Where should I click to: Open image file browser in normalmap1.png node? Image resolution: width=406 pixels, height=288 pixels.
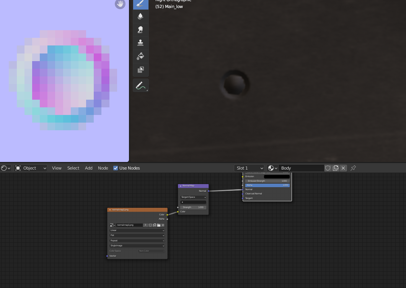pos(159,225)
